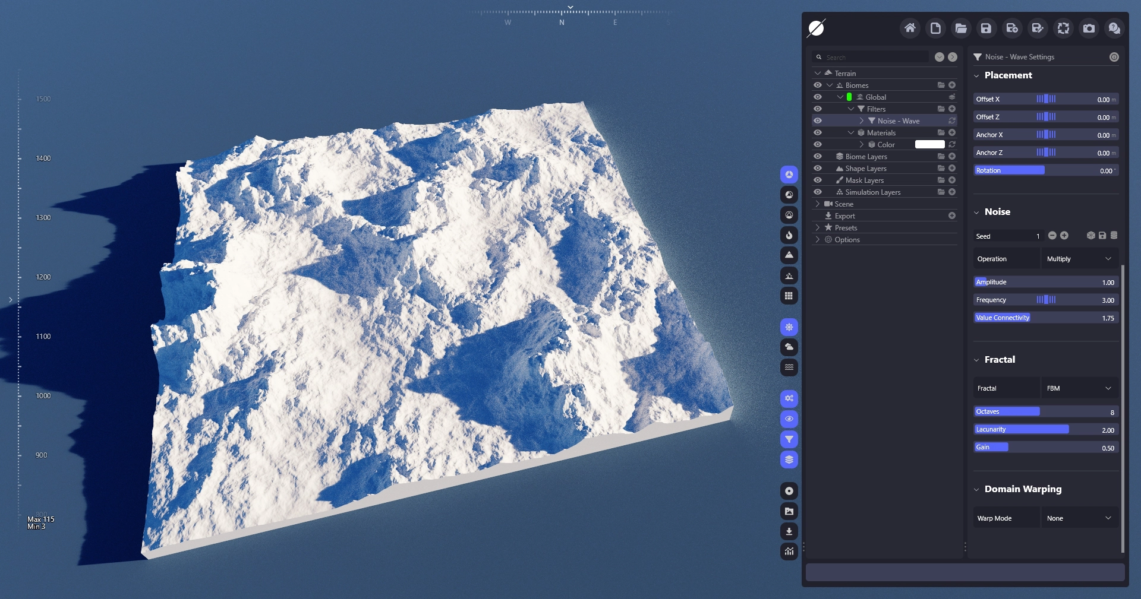Select Simulation Layers in the tree
The image size is (1141, 599).
click(x=872, y=192)
